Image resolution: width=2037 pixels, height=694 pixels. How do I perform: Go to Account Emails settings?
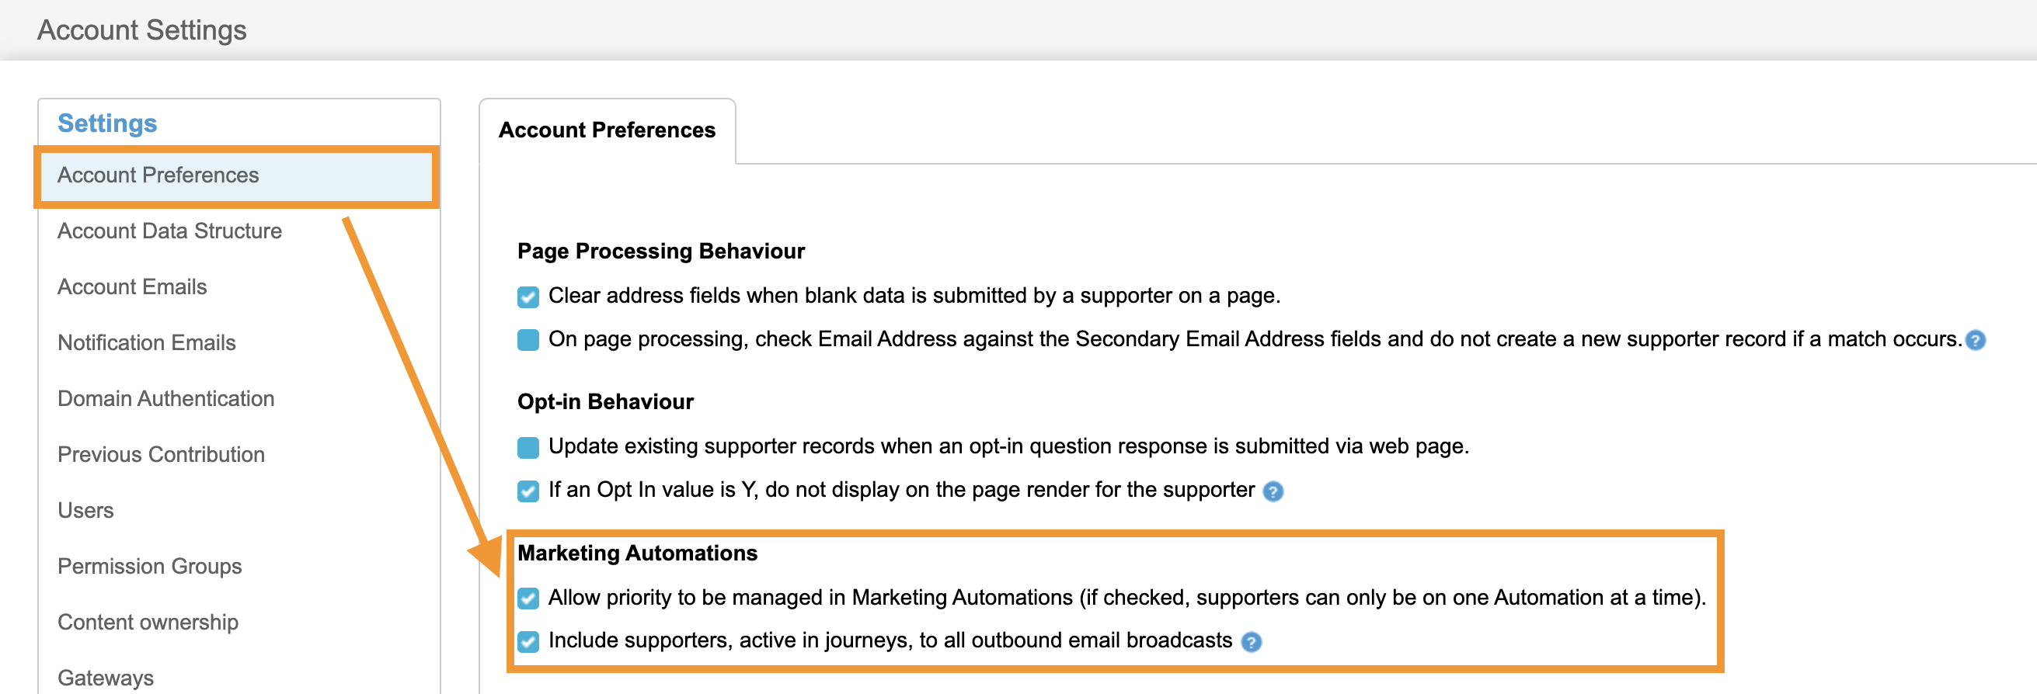(x=132, y=287)
